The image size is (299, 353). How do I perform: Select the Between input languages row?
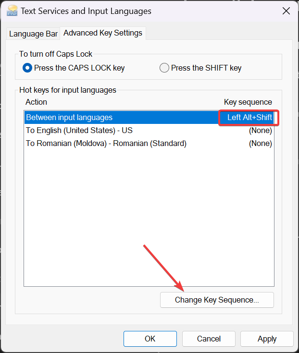pyautogui.click(x=149, y=117)
